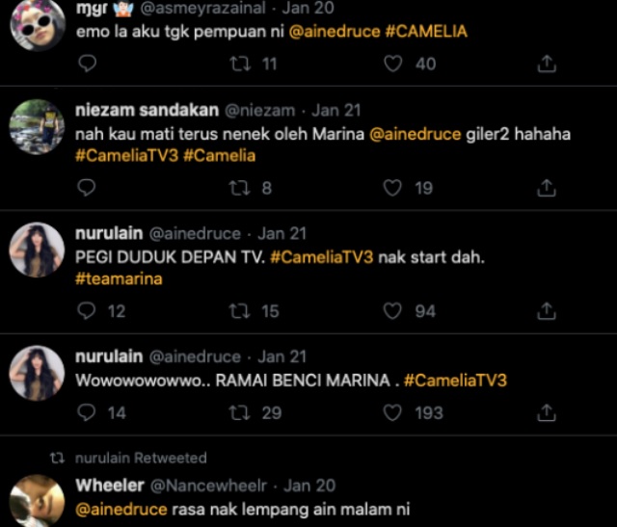This screenshot has width=617, height=527.
Task: Share the RAMAI BENCI MARINA tweet
Action: pyautogui.click(x=546, y=412)
